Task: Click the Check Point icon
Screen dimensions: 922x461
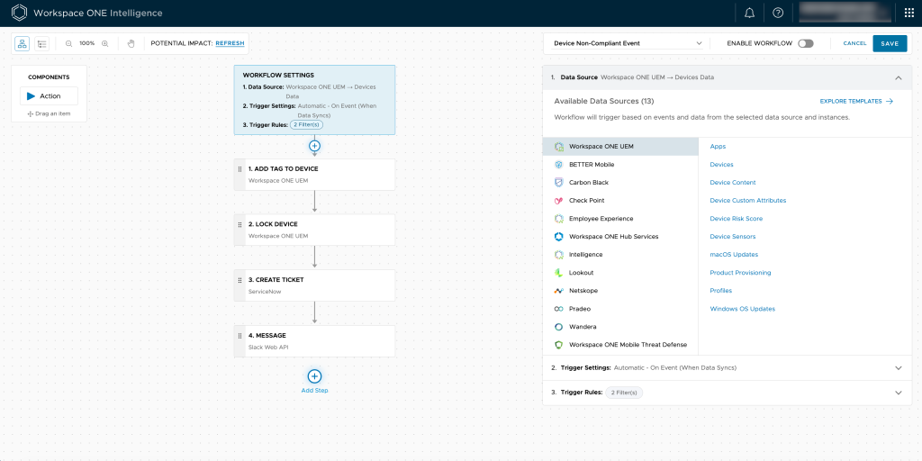Action: [558, 201]
